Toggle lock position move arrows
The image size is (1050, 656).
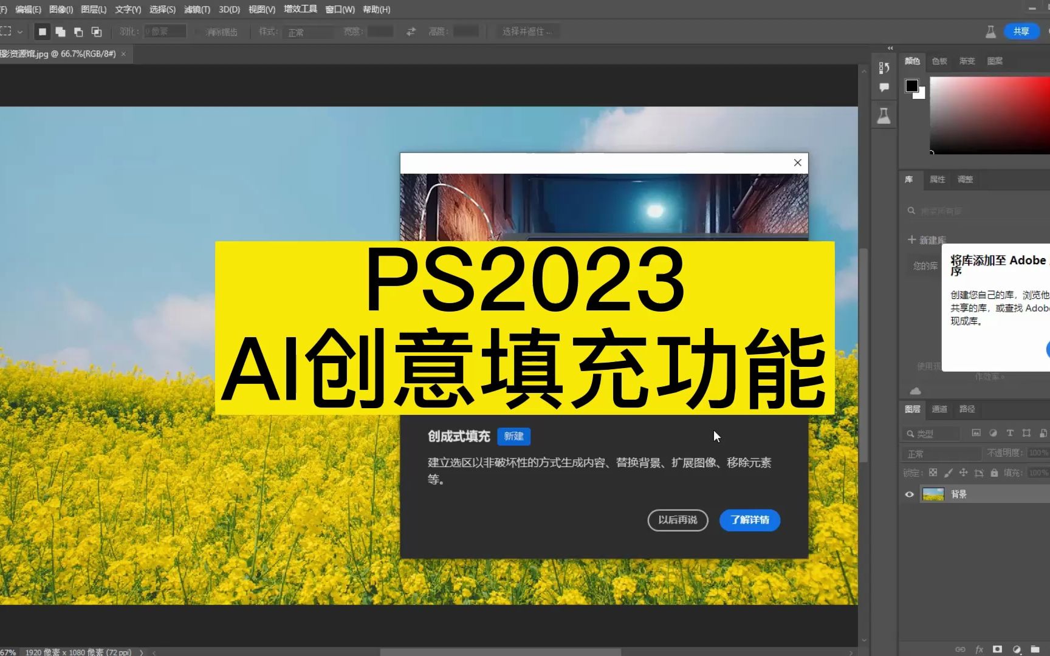(x=963, y=473)
